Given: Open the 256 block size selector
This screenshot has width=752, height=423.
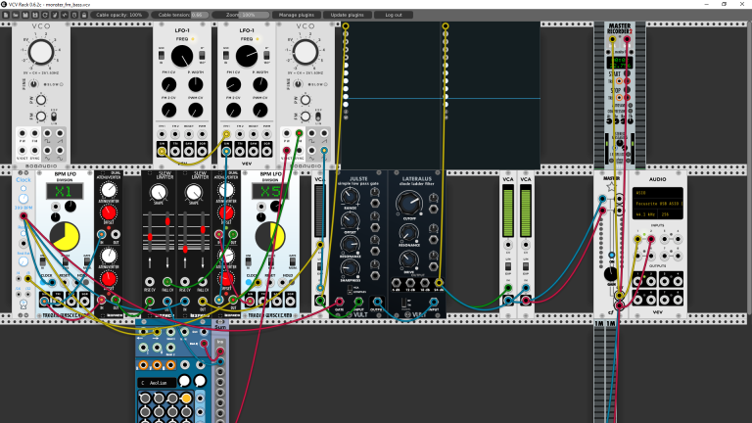Looking at the screenshot, I should (x=671, y=214).
